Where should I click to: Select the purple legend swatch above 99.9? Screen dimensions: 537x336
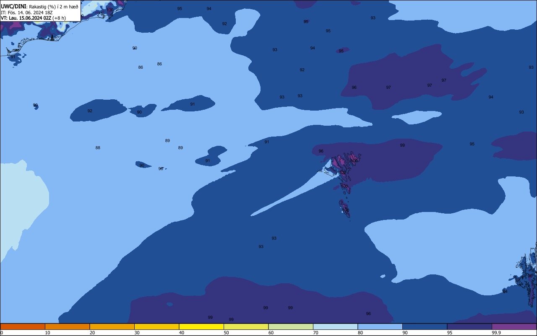[514, 326]
